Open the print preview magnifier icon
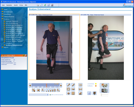The width and height of the screenshot is (134, 107). click(x=41, y=5)
